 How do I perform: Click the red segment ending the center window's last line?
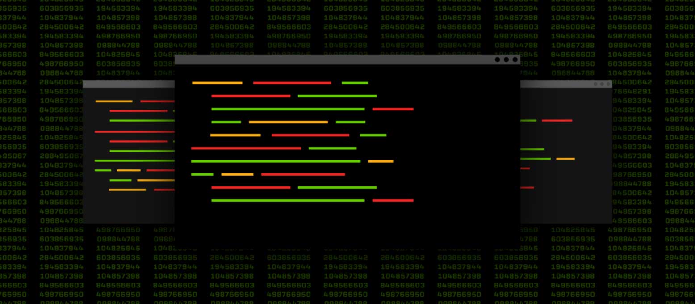(x=393, y=201)
